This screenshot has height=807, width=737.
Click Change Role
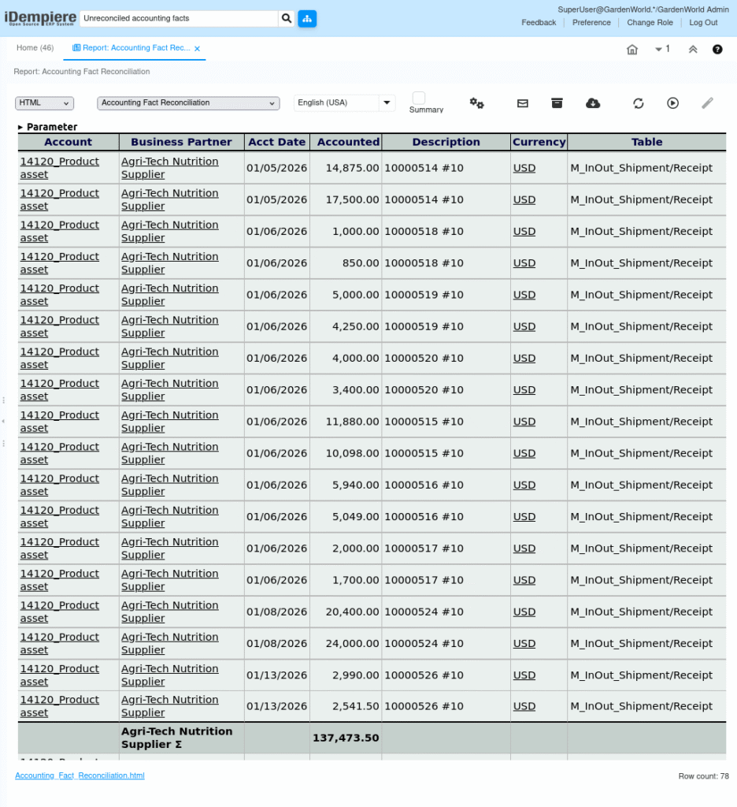650,23
